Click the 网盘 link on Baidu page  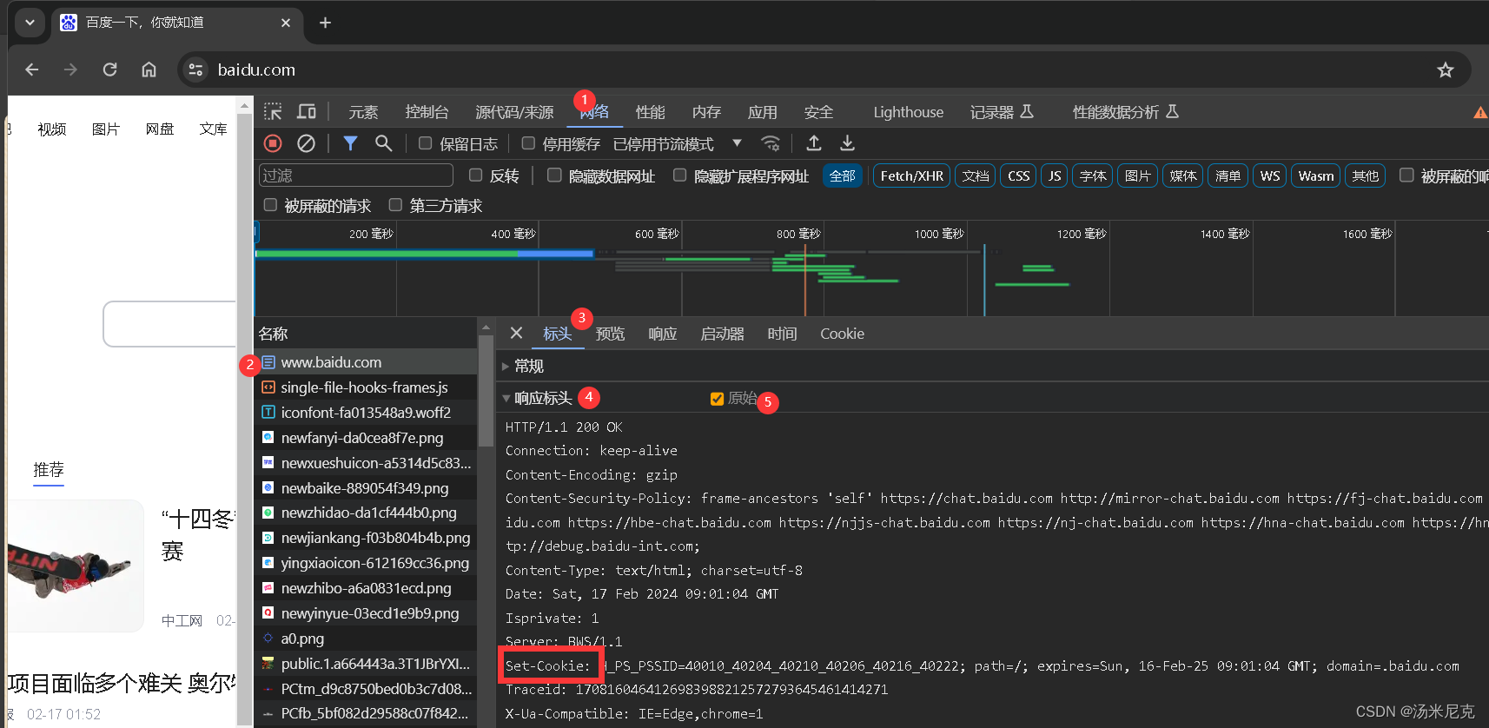click(x=159, y=129)
